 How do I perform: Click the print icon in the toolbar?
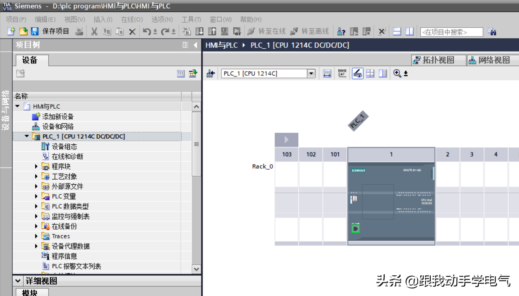click(x=79, y=31)
